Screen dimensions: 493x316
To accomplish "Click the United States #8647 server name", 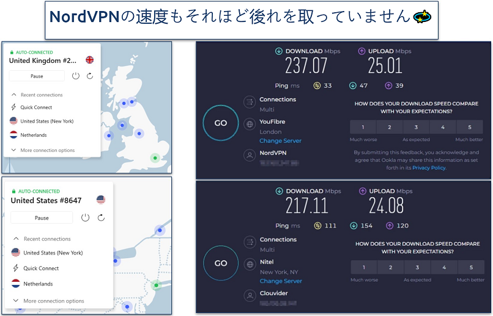I will [x=46, y=200].
